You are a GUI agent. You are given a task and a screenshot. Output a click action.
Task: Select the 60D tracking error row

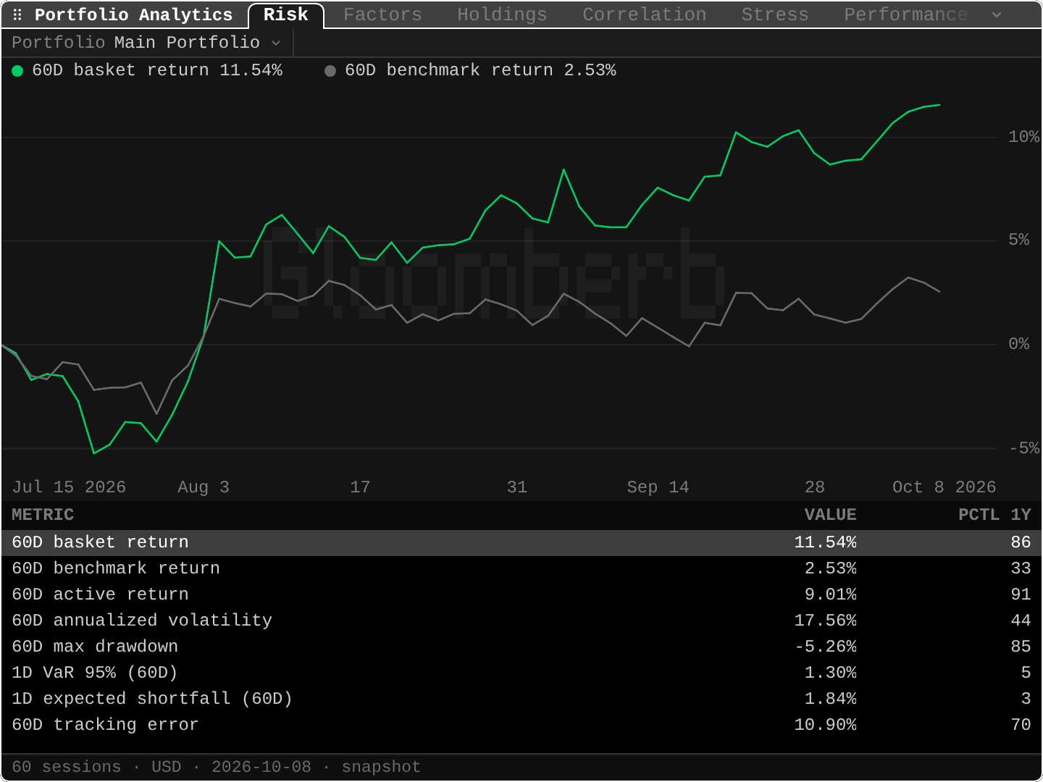point(521,725)
